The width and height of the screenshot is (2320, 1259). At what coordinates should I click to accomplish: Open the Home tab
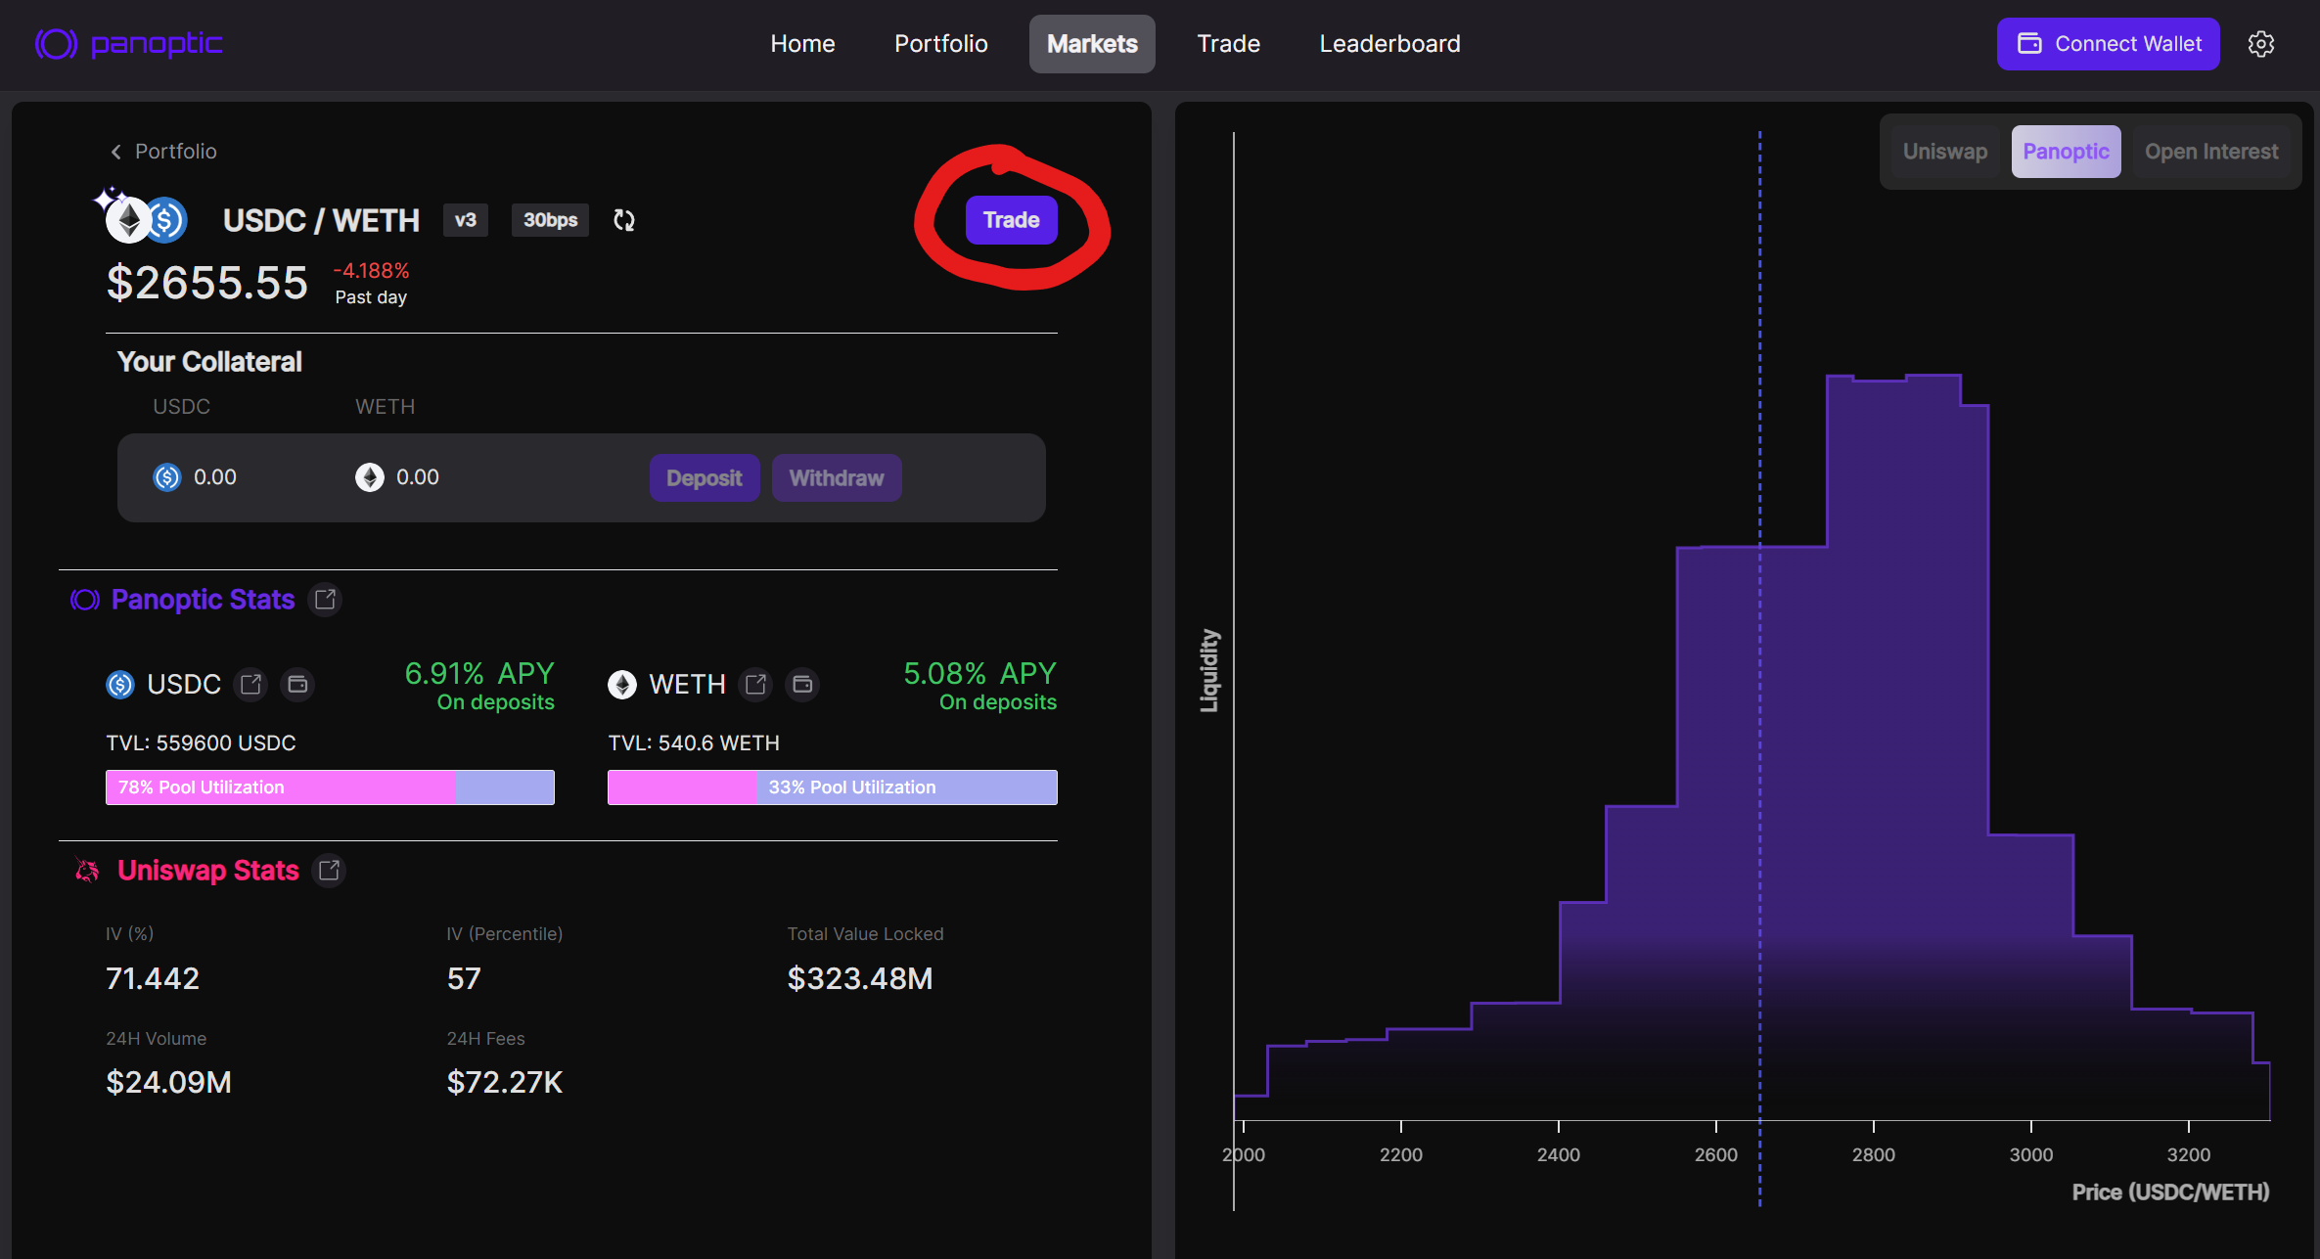(x=802, y=44)
